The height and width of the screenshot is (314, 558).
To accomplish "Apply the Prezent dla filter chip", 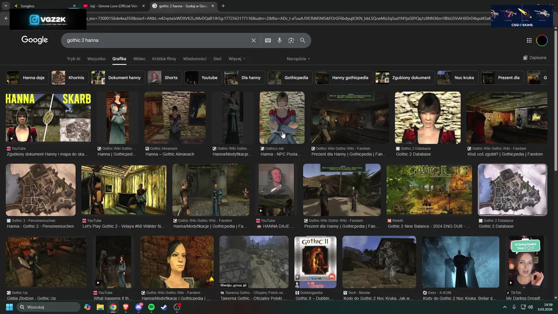I will (x=502, y=78).
